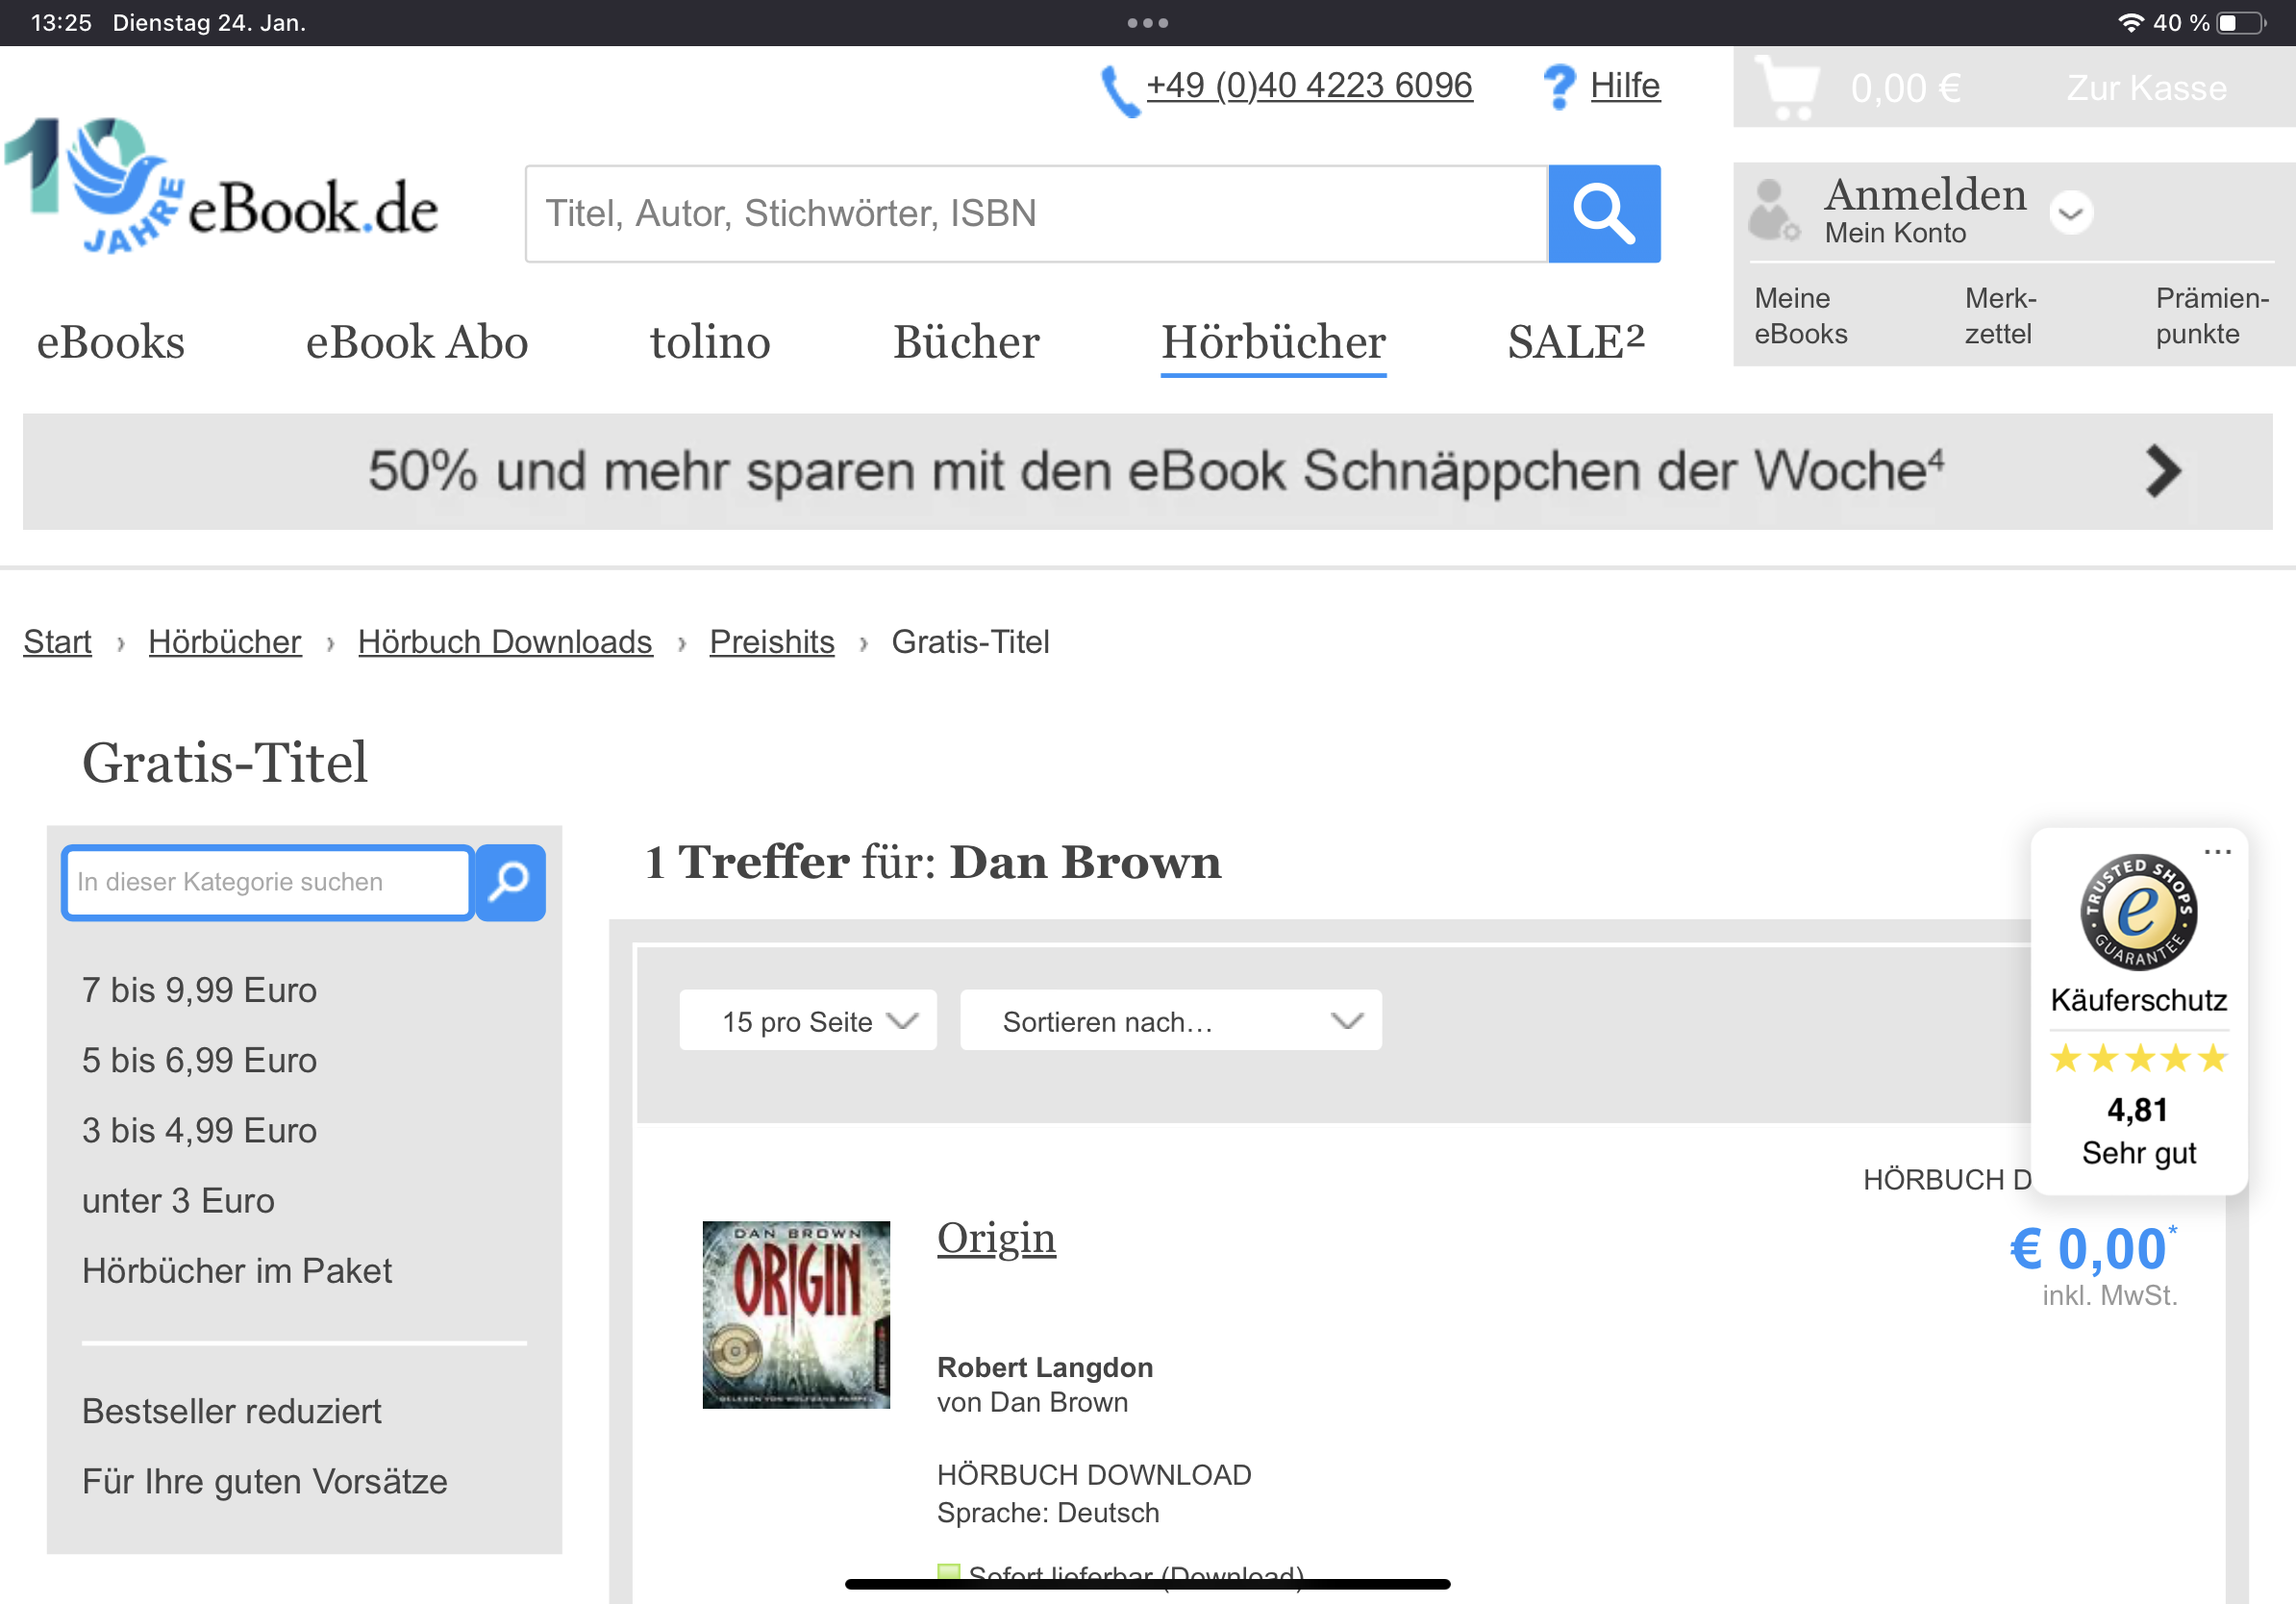The width and height of the screenshot is (2296, 1604).
Task: Click the Origin title link
Action: [x=996, y=1238]
